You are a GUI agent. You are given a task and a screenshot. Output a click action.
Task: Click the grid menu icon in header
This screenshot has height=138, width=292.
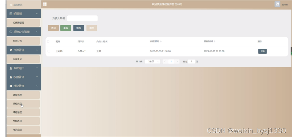click(x=45, y=4)
